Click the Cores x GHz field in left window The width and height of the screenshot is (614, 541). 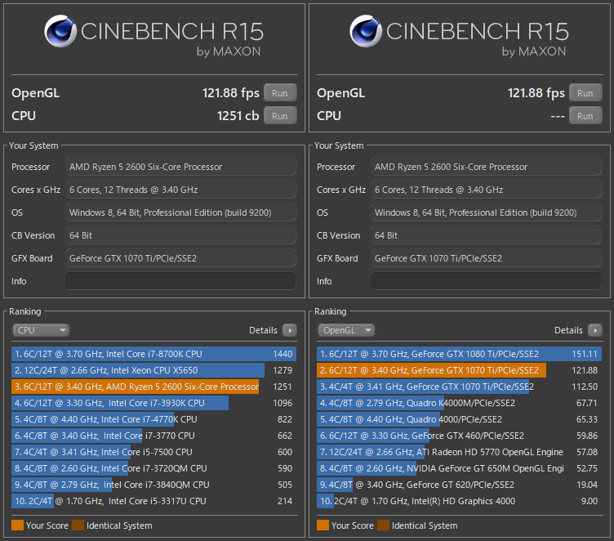(180, 190)
